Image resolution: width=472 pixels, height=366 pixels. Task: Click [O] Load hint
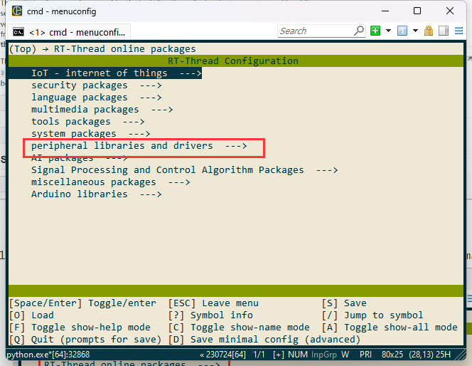click(x=31, y=315)
